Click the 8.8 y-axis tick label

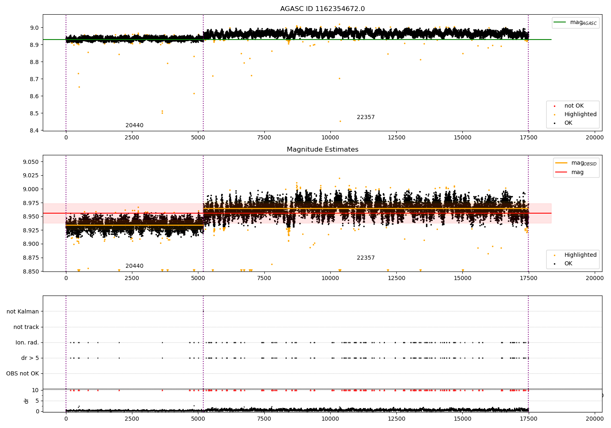[x=35, y=62]
